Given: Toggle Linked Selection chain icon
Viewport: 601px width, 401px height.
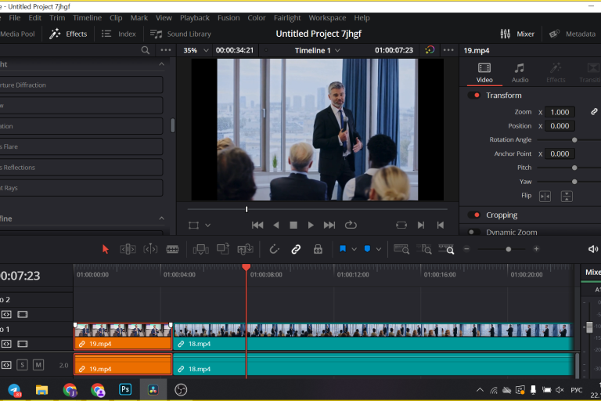Looking at the screenshot, I should click(296, 249).
